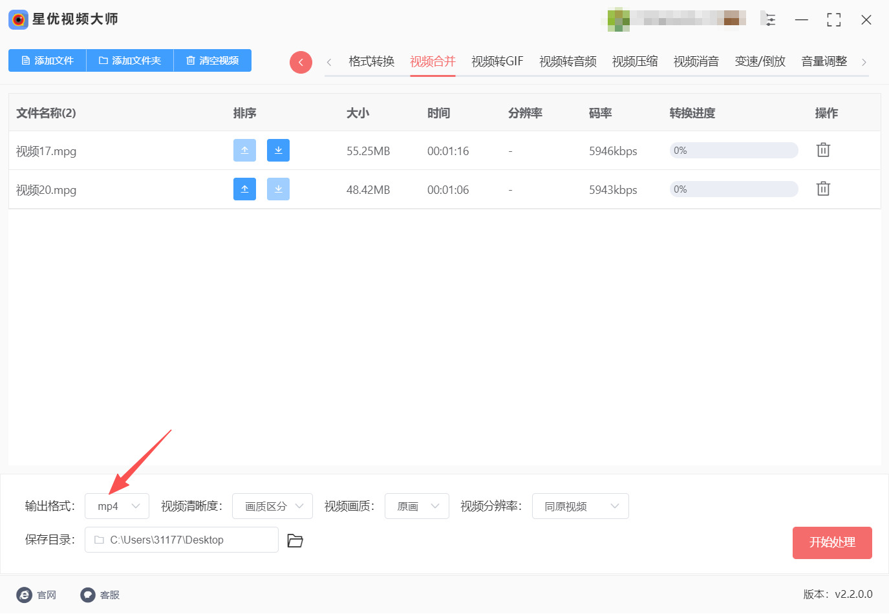889x614 pixels.
Task: Delete 视频17.mpg from the list
Action: click(823, 150)
